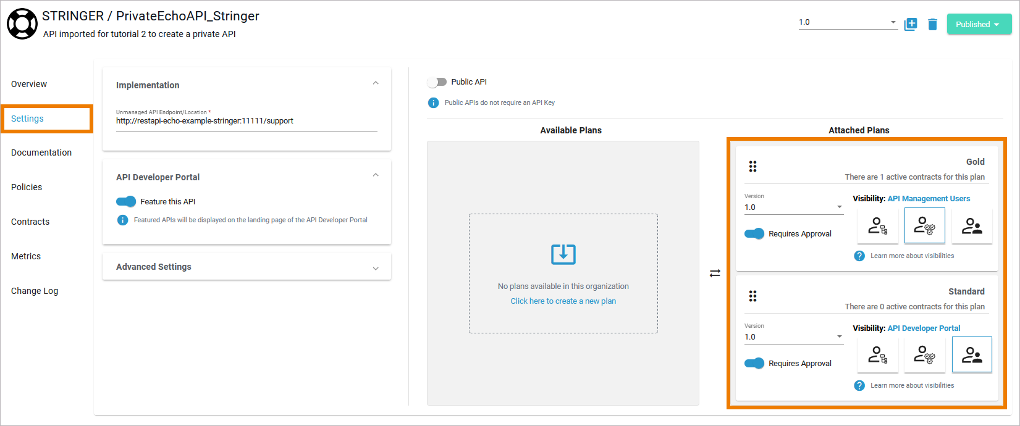
Task: Click the Gold plan drag handle
Action: [x=752, y=166]
